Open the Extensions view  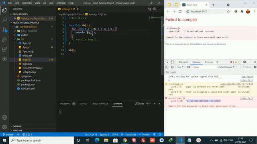4,49
